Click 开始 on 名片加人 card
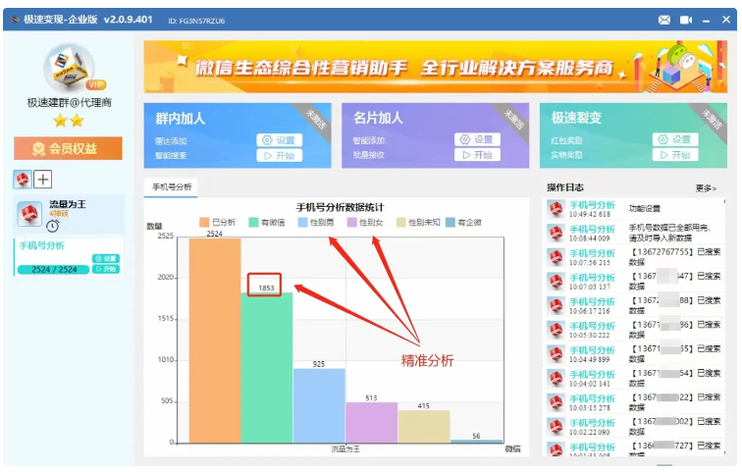This screenshot has width=742, height=472. [x=477, y=155]
